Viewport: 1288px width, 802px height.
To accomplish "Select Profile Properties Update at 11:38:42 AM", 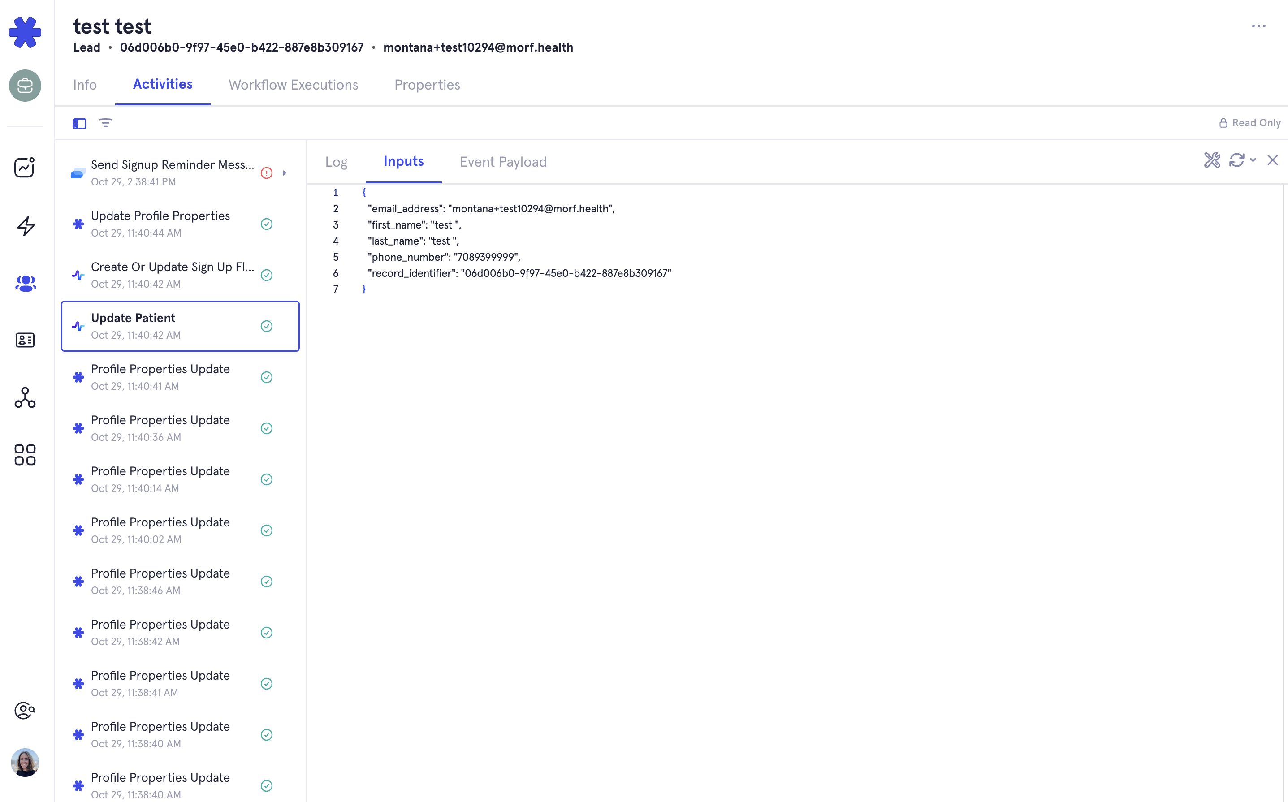I will tap(180, 632).
